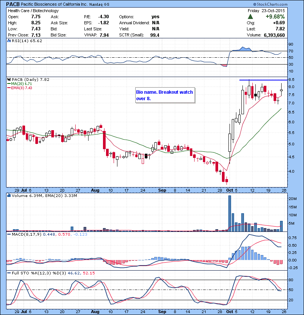Click the EMA(8) 7.43 legend text
304x315 pixels.
click(22, 88)
